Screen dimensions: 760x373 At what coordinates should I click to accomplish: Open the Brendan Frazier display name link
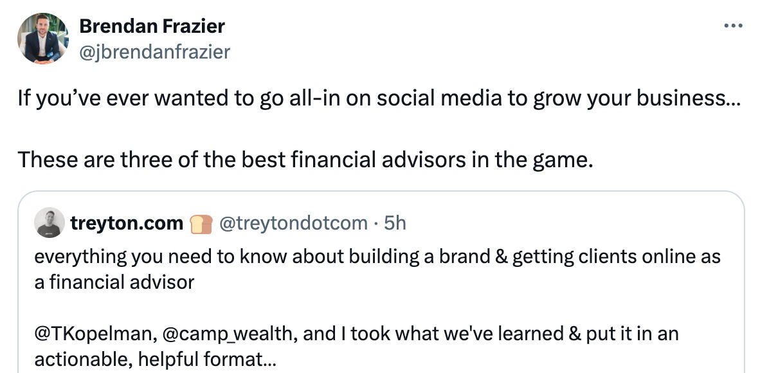click(152, 26)
